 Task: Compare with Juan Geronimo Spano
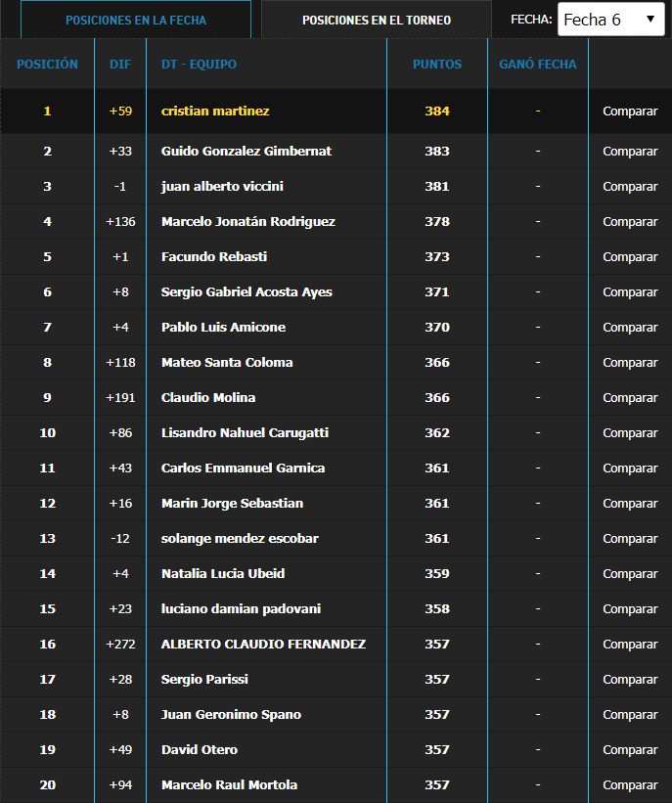click(630, 714)
